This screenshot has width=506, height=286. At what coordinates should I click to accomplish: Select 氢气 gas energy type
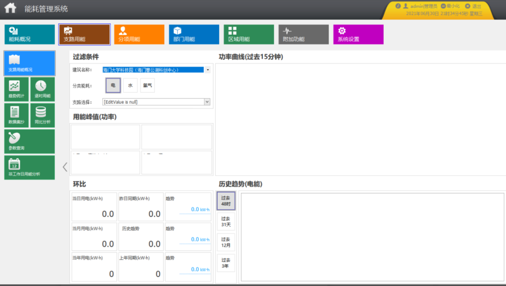148,85
